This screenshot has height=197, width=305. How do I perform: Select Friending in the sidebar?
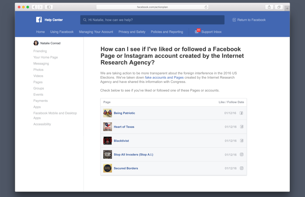coord(40,51)
